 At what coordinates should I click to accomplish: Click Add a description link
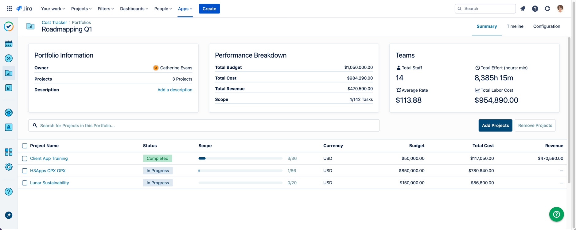pyautogui.click(x=175, y=90)
